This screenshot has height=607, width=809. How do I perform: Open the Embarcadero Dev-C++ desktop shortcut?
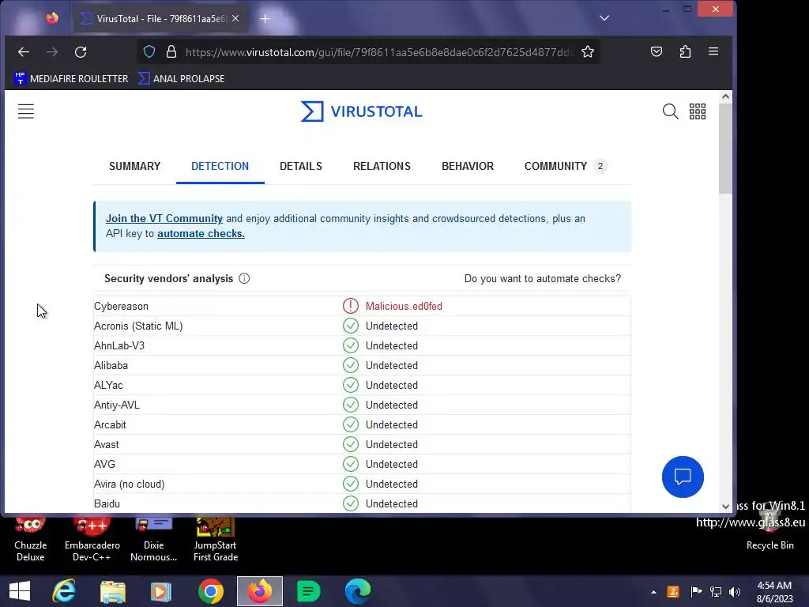point(92,539)
